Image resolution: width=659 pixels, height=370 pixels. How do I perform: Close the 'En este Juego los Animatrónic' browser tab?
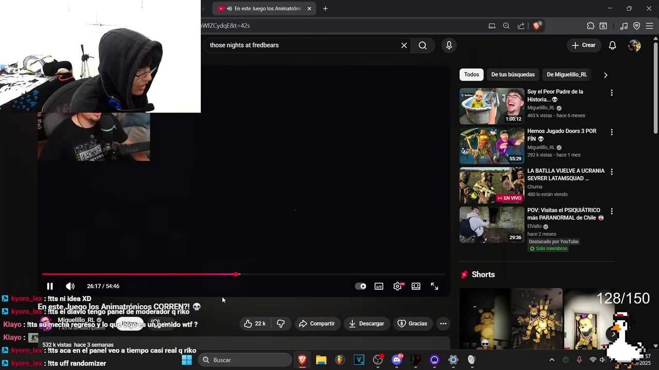(309, 9)
